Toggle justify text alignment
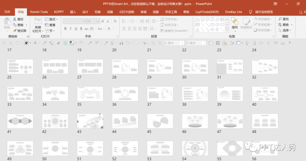 click(140, 29)
